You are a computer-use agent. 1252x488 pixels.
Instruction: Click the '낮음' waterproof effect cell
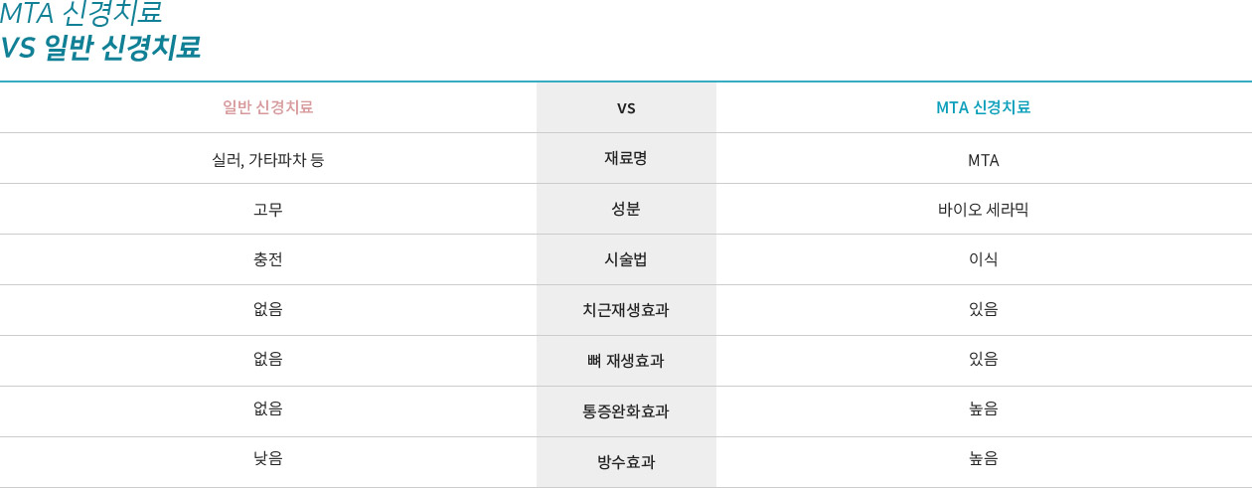pos(268,458)
